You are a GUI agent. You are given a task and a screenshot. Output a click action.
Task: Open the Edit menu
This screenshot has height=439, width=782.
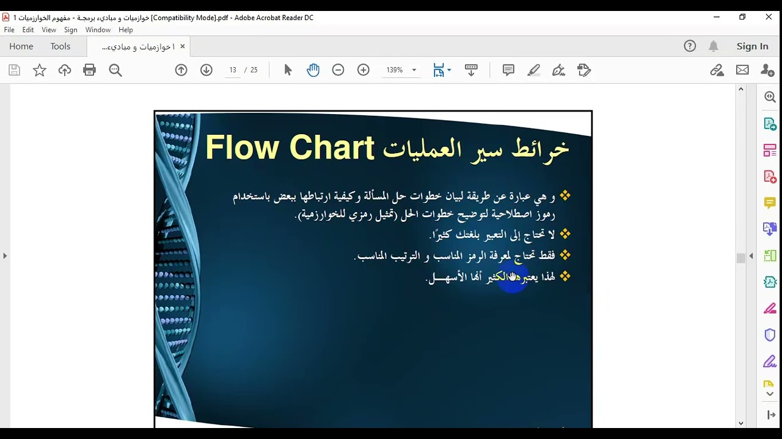tap(28, 30)
